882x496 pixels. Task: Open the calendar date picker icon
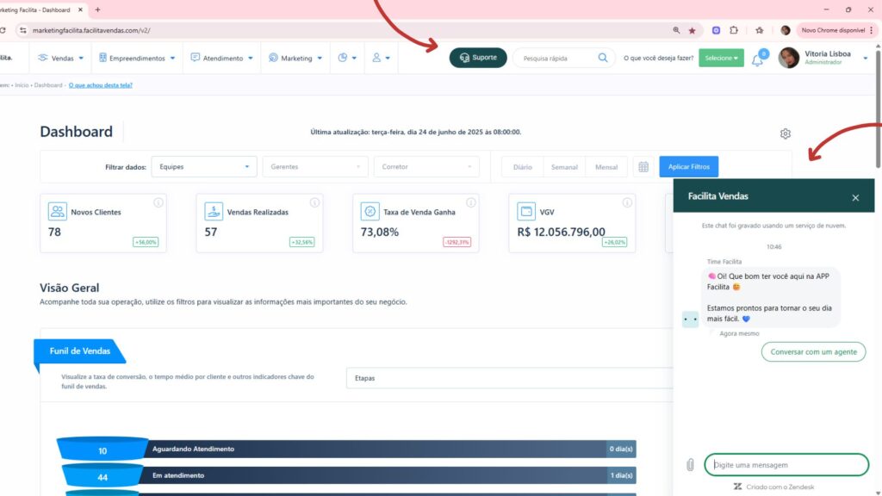[x=643, y=167]
